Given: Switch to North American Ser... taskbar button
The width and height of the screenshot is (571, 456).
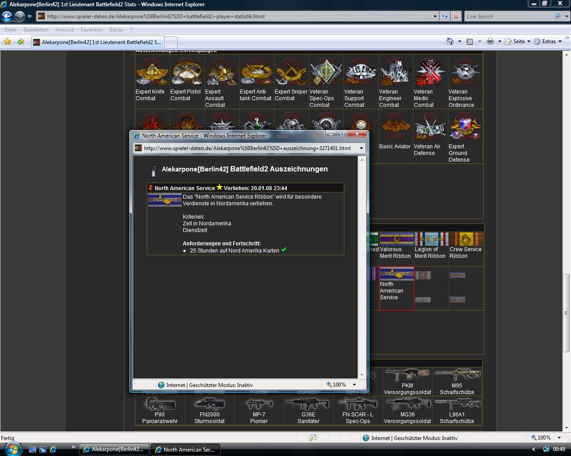Looking at the screenshot, I should point(186,449).
